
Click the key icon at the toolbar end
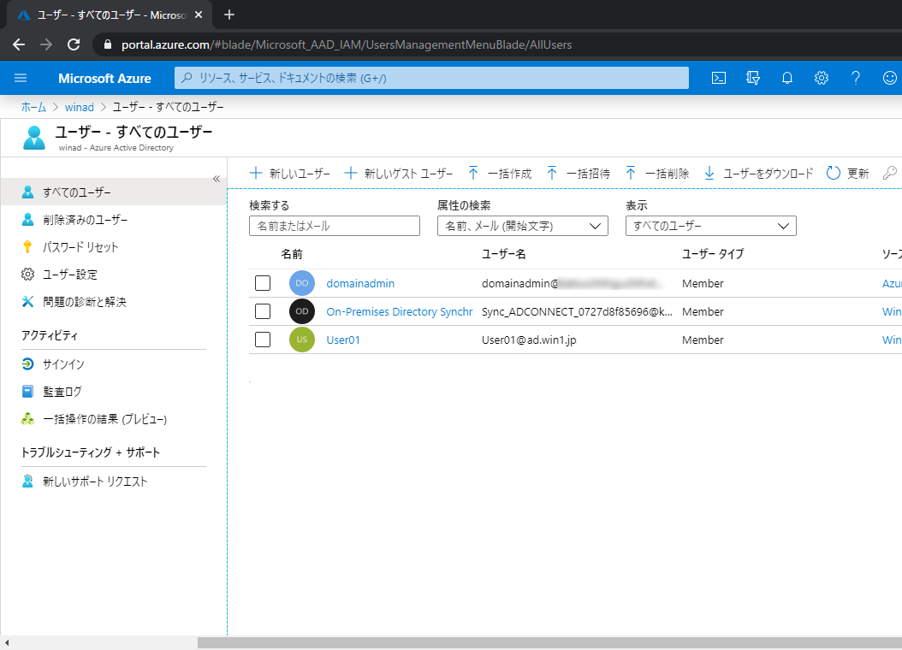[x=889, y=173]
